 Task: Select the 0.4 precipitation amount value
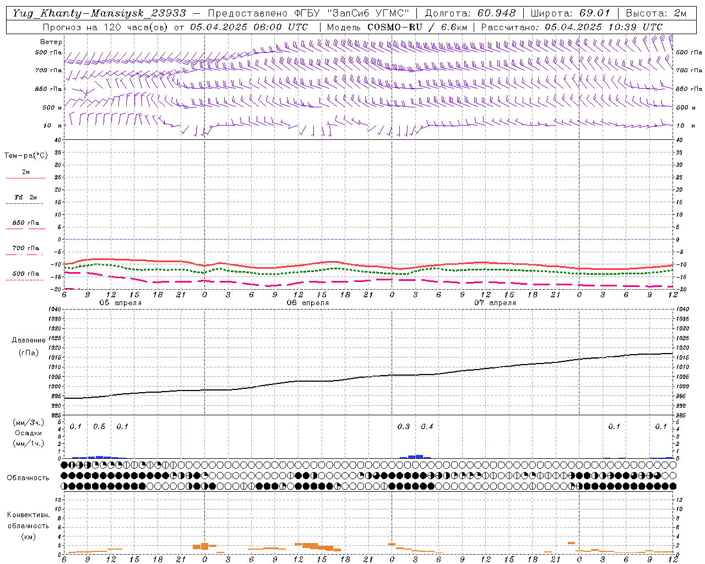pyautogui.click(x=427, y=427)
